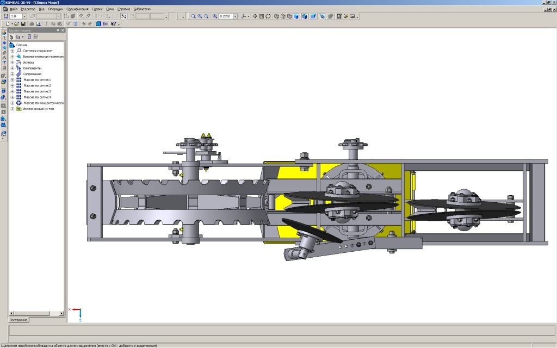Click the Undo arrow icon

coord(83,24)
